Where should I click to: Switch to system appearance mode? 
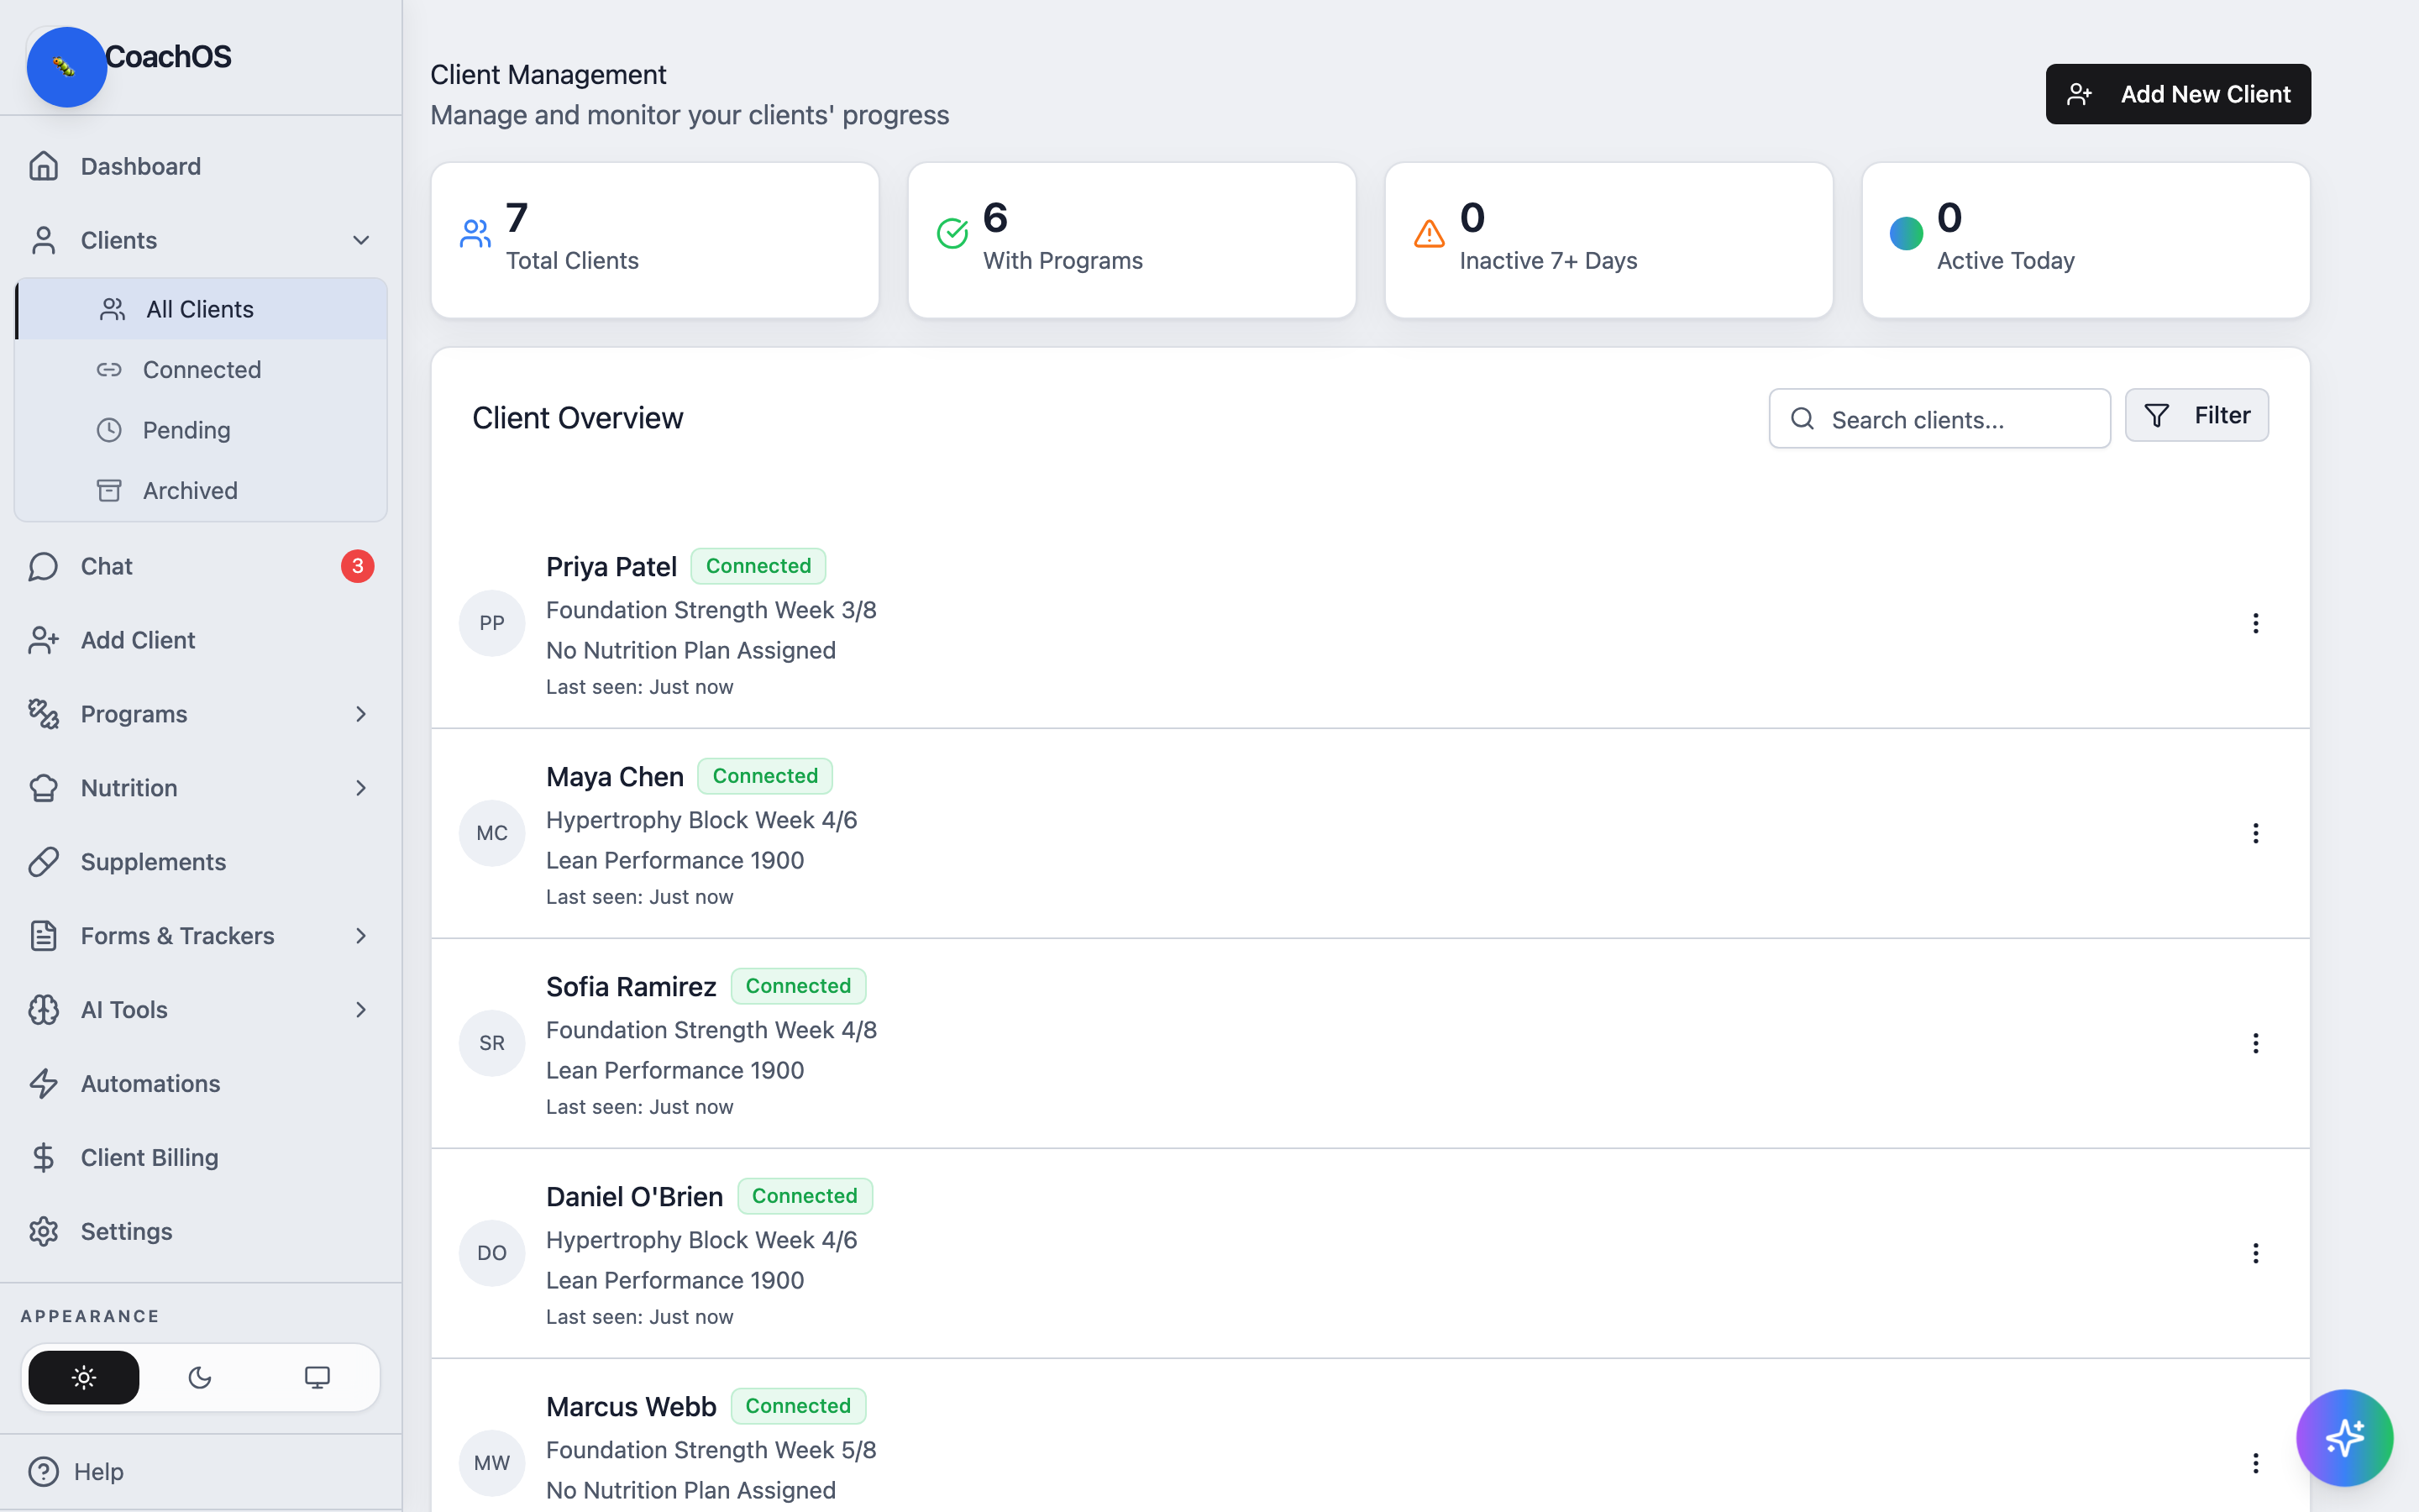(x=317, y=1378)
